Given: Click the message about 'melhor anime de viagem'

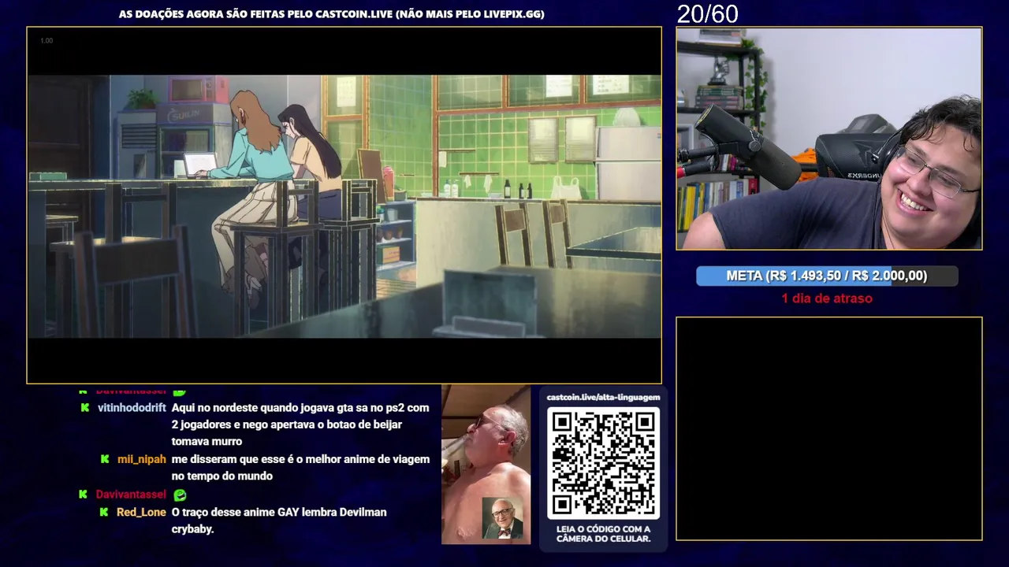Looking at the screenshot, I should [300, 468].
